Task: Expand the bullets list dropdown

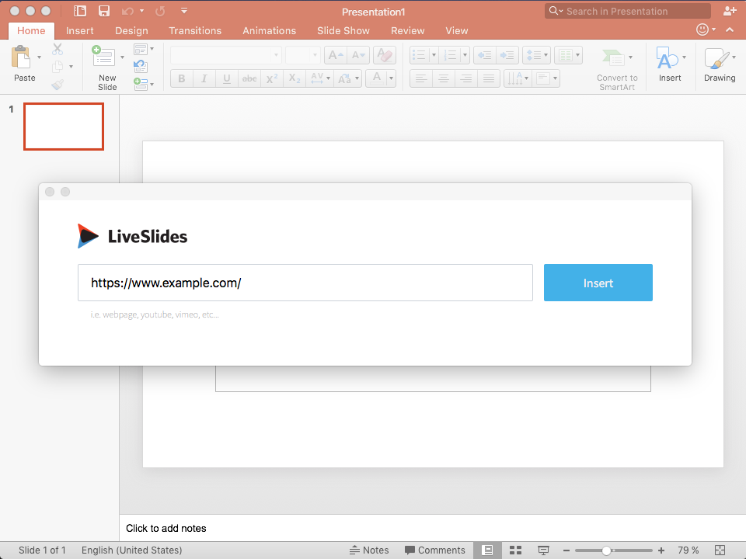Action: click(434, 56)
